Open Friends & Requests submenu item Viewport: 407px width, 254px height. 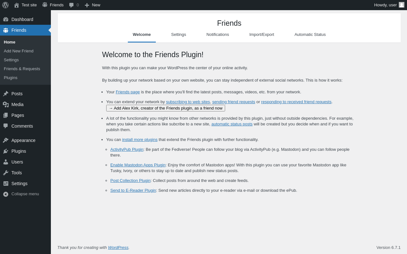tap(22, 69)
